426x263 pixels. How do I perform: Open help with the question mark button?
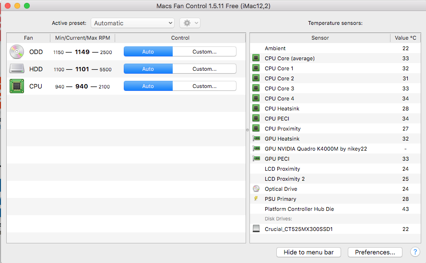(x=415, y=252)
